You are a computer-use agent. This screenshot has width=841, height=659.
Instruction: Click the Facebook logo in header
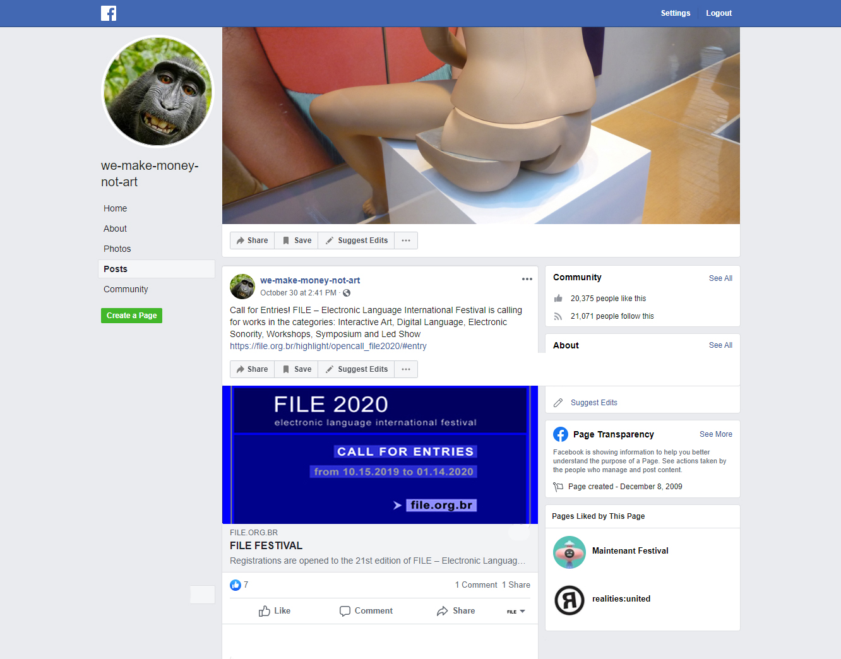pos(109,13)
